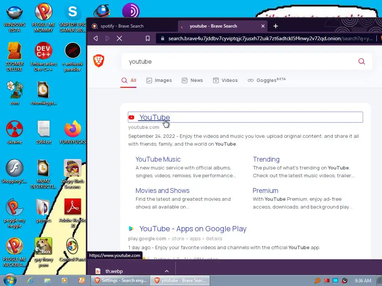Select the zom desktop icon
Screen dimensions: 382x286
click(x=15, y=93)
